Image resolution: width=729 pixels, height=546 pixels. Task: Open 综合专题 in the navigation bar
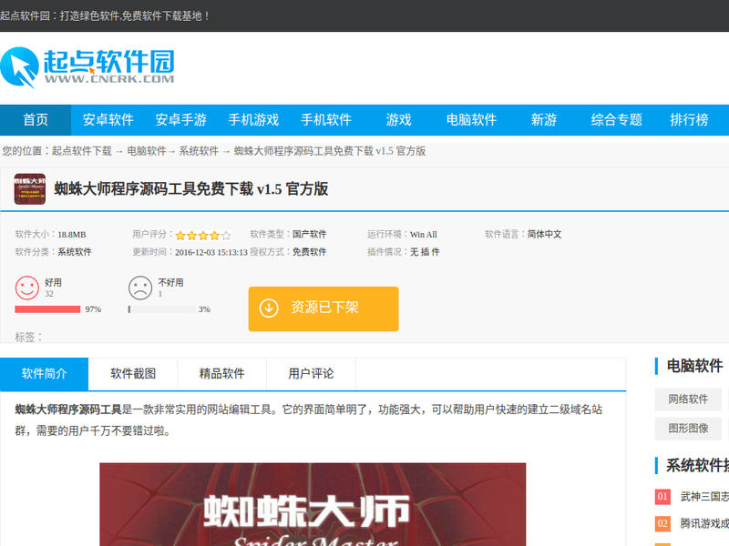coord(617,120)
